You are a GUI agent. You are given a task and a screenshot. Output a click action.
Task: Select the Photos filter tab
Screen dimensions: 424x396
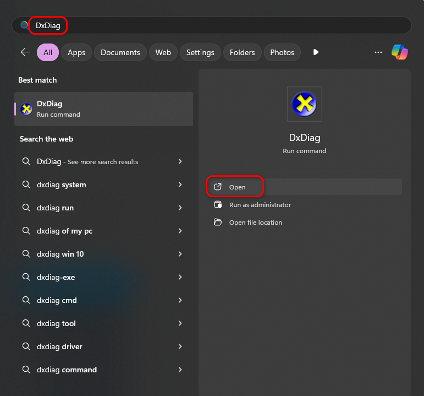(x=282, y=52)
